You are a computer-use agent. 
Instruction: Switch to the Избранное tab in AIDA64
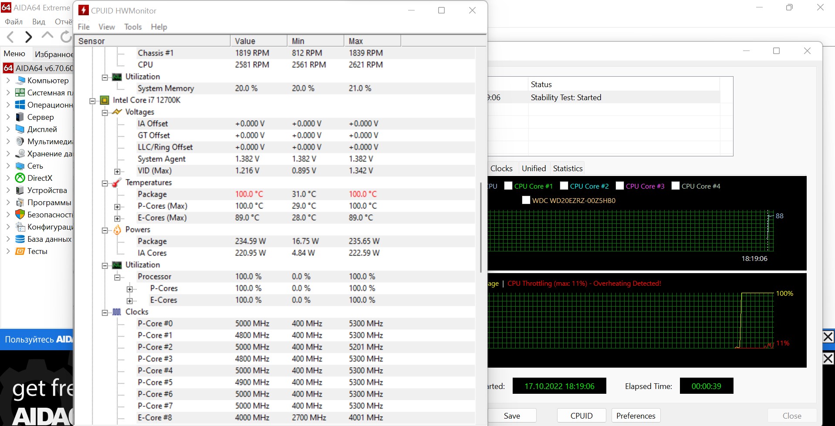click(54, 54)
